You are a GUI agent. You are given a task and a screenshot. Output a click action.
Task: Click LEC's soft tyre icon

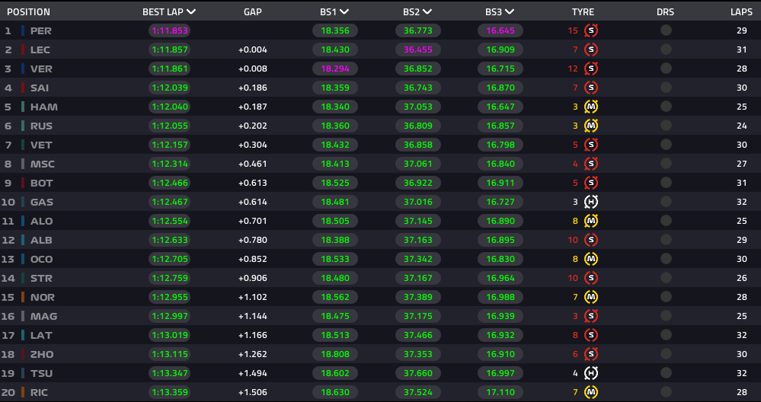[590, 49]
